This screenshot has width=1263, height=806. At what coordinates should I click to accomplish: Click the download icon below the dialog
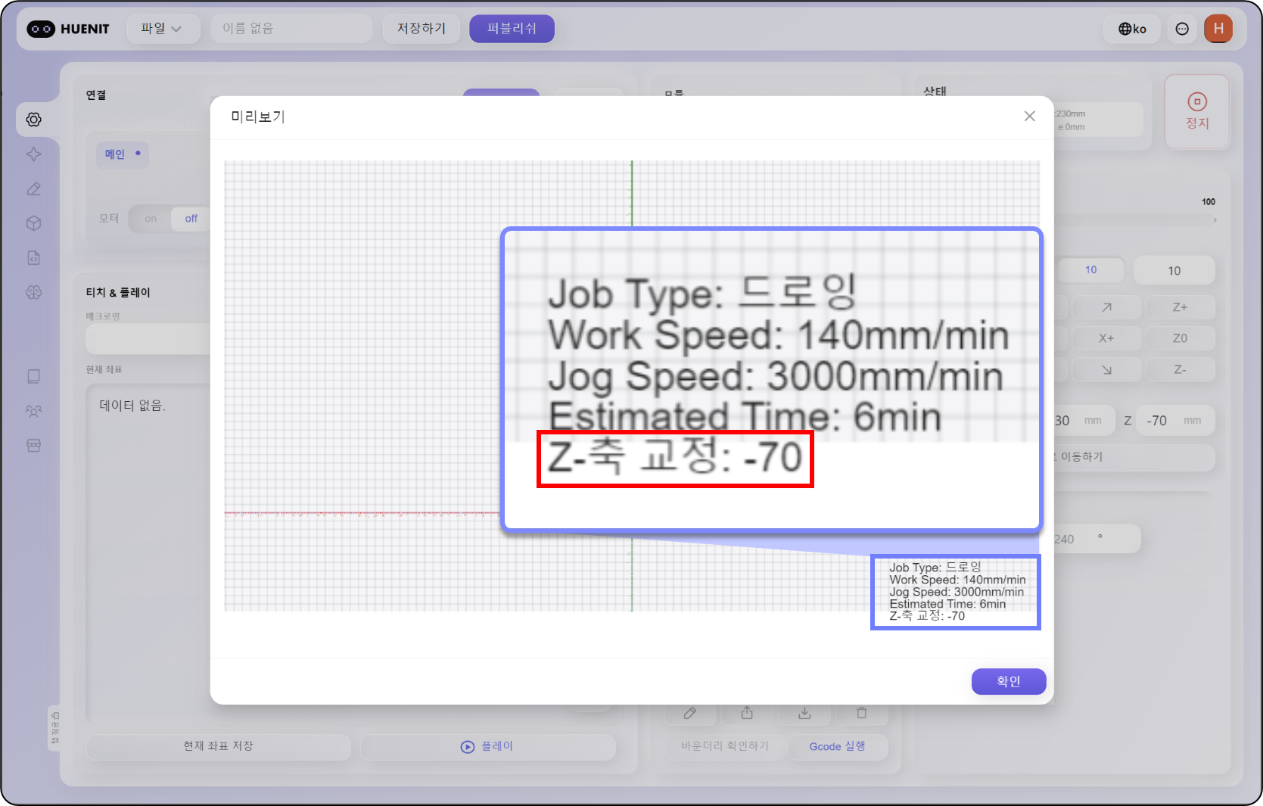click(x=804, y=713)
